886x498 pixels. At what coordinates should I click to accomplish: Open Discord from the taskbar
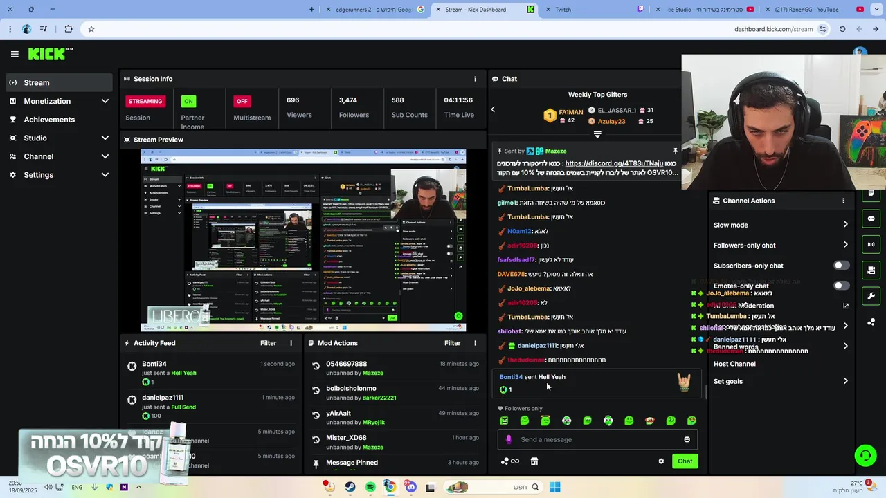pyautogui.click(x=410, y=487)
